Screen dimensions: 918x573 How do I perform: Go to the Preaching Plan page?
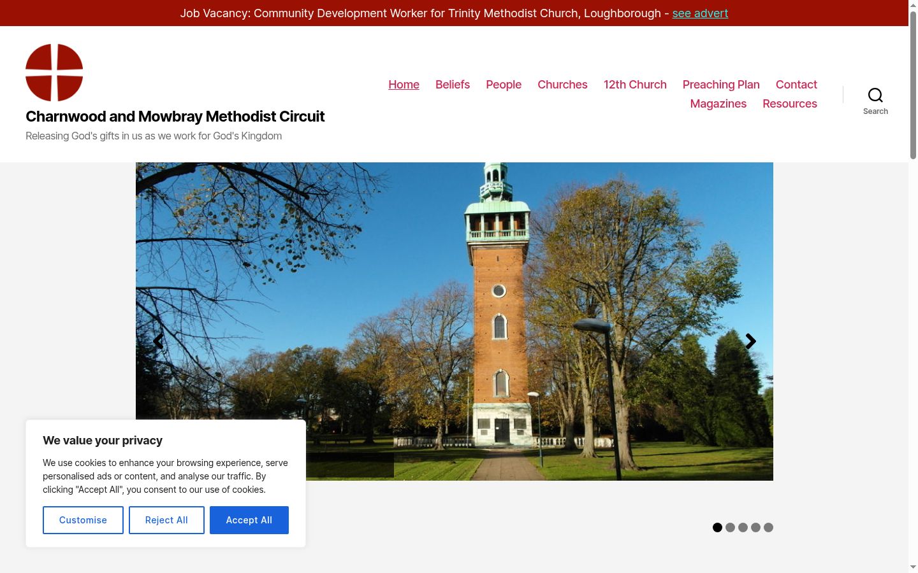point(721,85)
